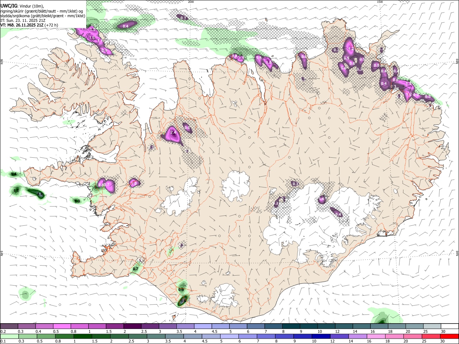Click the '2.4' value on the large magenta blob

pyautogui.click(x=173, y=133)
